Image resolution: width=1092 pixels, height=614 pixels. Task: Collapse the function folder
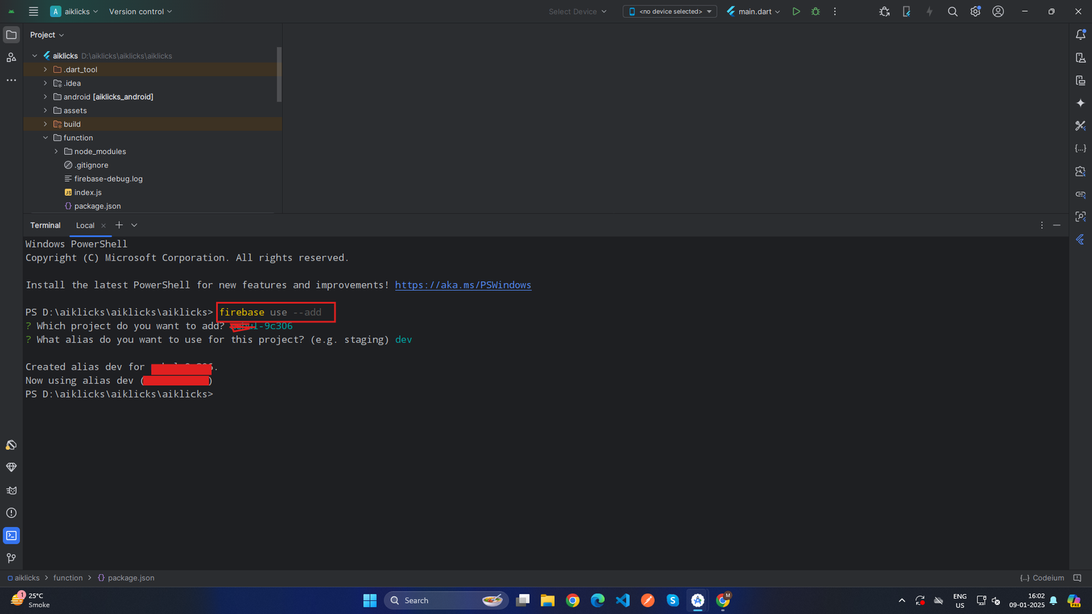tap(46, 138)
